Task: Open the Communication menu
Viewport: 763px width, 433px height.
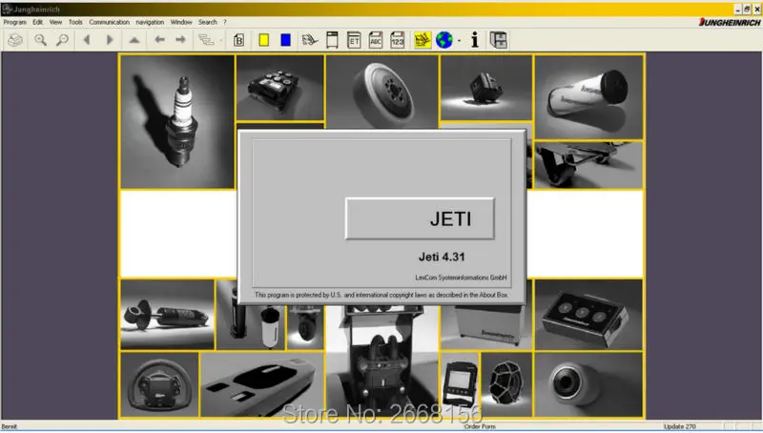Action: 109,22
